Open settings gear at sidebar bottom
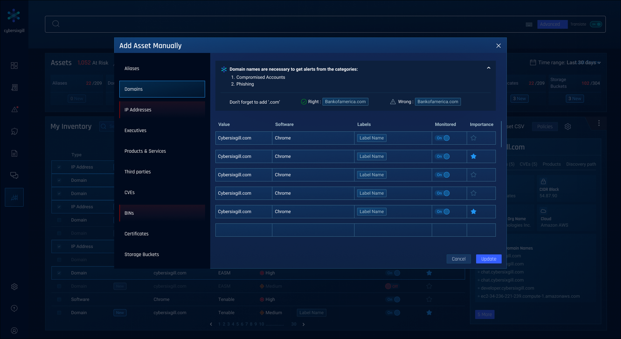621x339 pixels. tap(14, 286)
